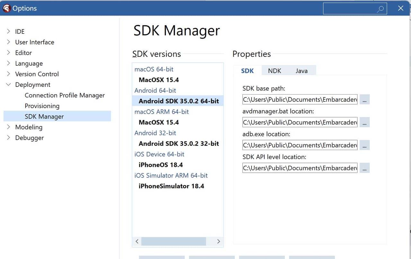Click the search magnifier icon in title bar
Image resolution: width=411 pixels, height=259 pixels.
coord(380,9)
